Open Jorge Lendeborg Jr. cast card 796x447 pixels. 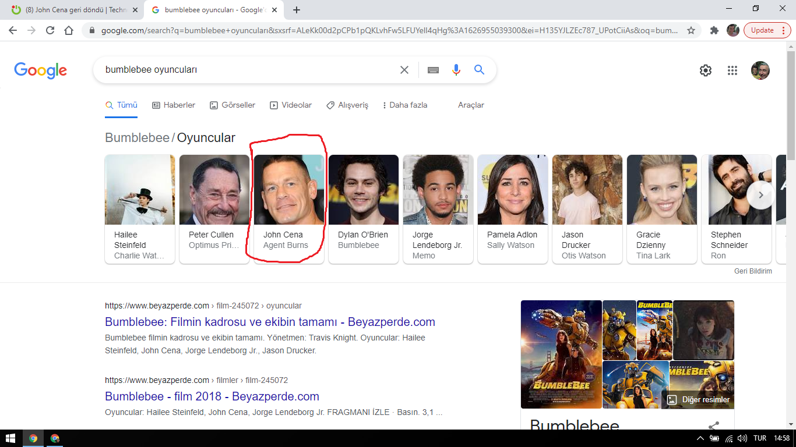point(438,209)
